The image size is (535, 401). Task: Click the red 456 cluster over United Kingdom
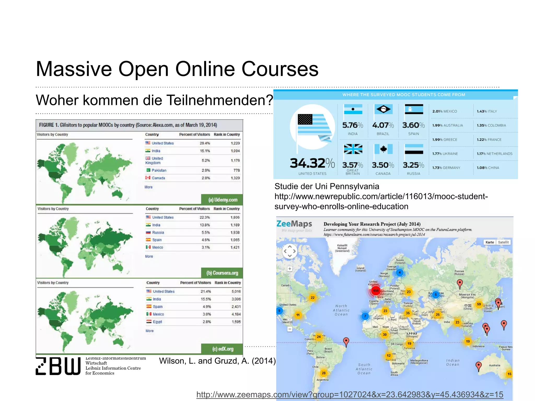[376, 291]
